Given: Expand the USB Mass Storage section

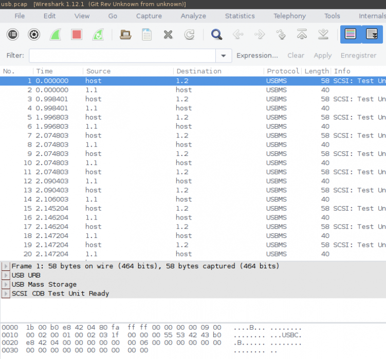Looking at the screenshot, I should point(6,284).
